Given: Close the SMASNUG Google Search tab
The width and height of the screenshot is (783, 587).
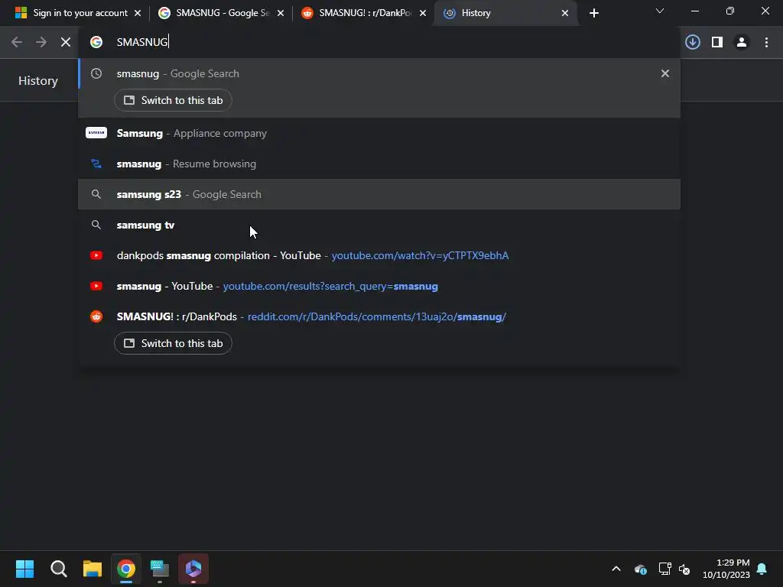Looking at the screenshot, I should pyautogui.click(x=281, y=13).
